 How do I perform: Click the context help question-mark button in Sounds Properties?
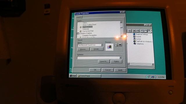(x=121, y=12)
